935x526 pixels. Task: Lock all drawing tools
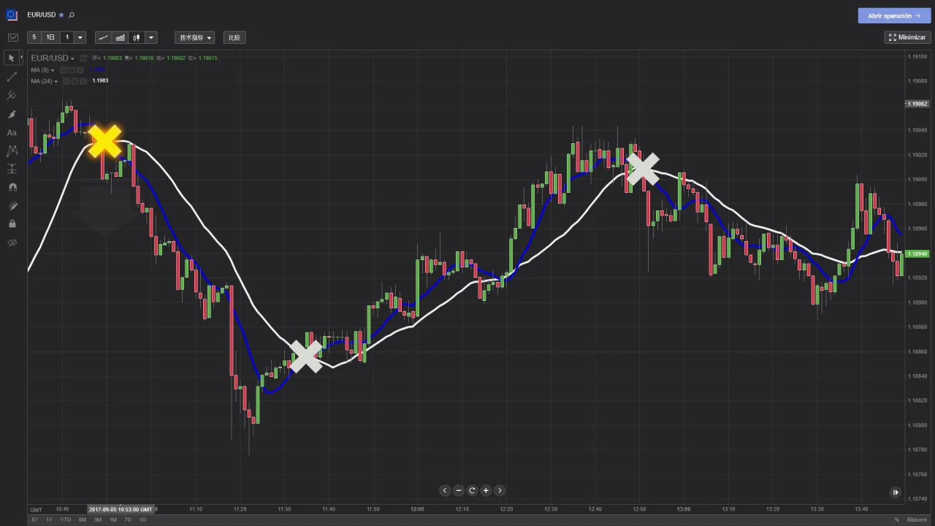click(12, 224)
